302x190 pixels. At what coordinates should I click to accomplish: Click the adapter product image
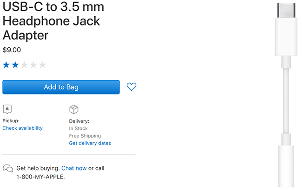coord(286,95)
